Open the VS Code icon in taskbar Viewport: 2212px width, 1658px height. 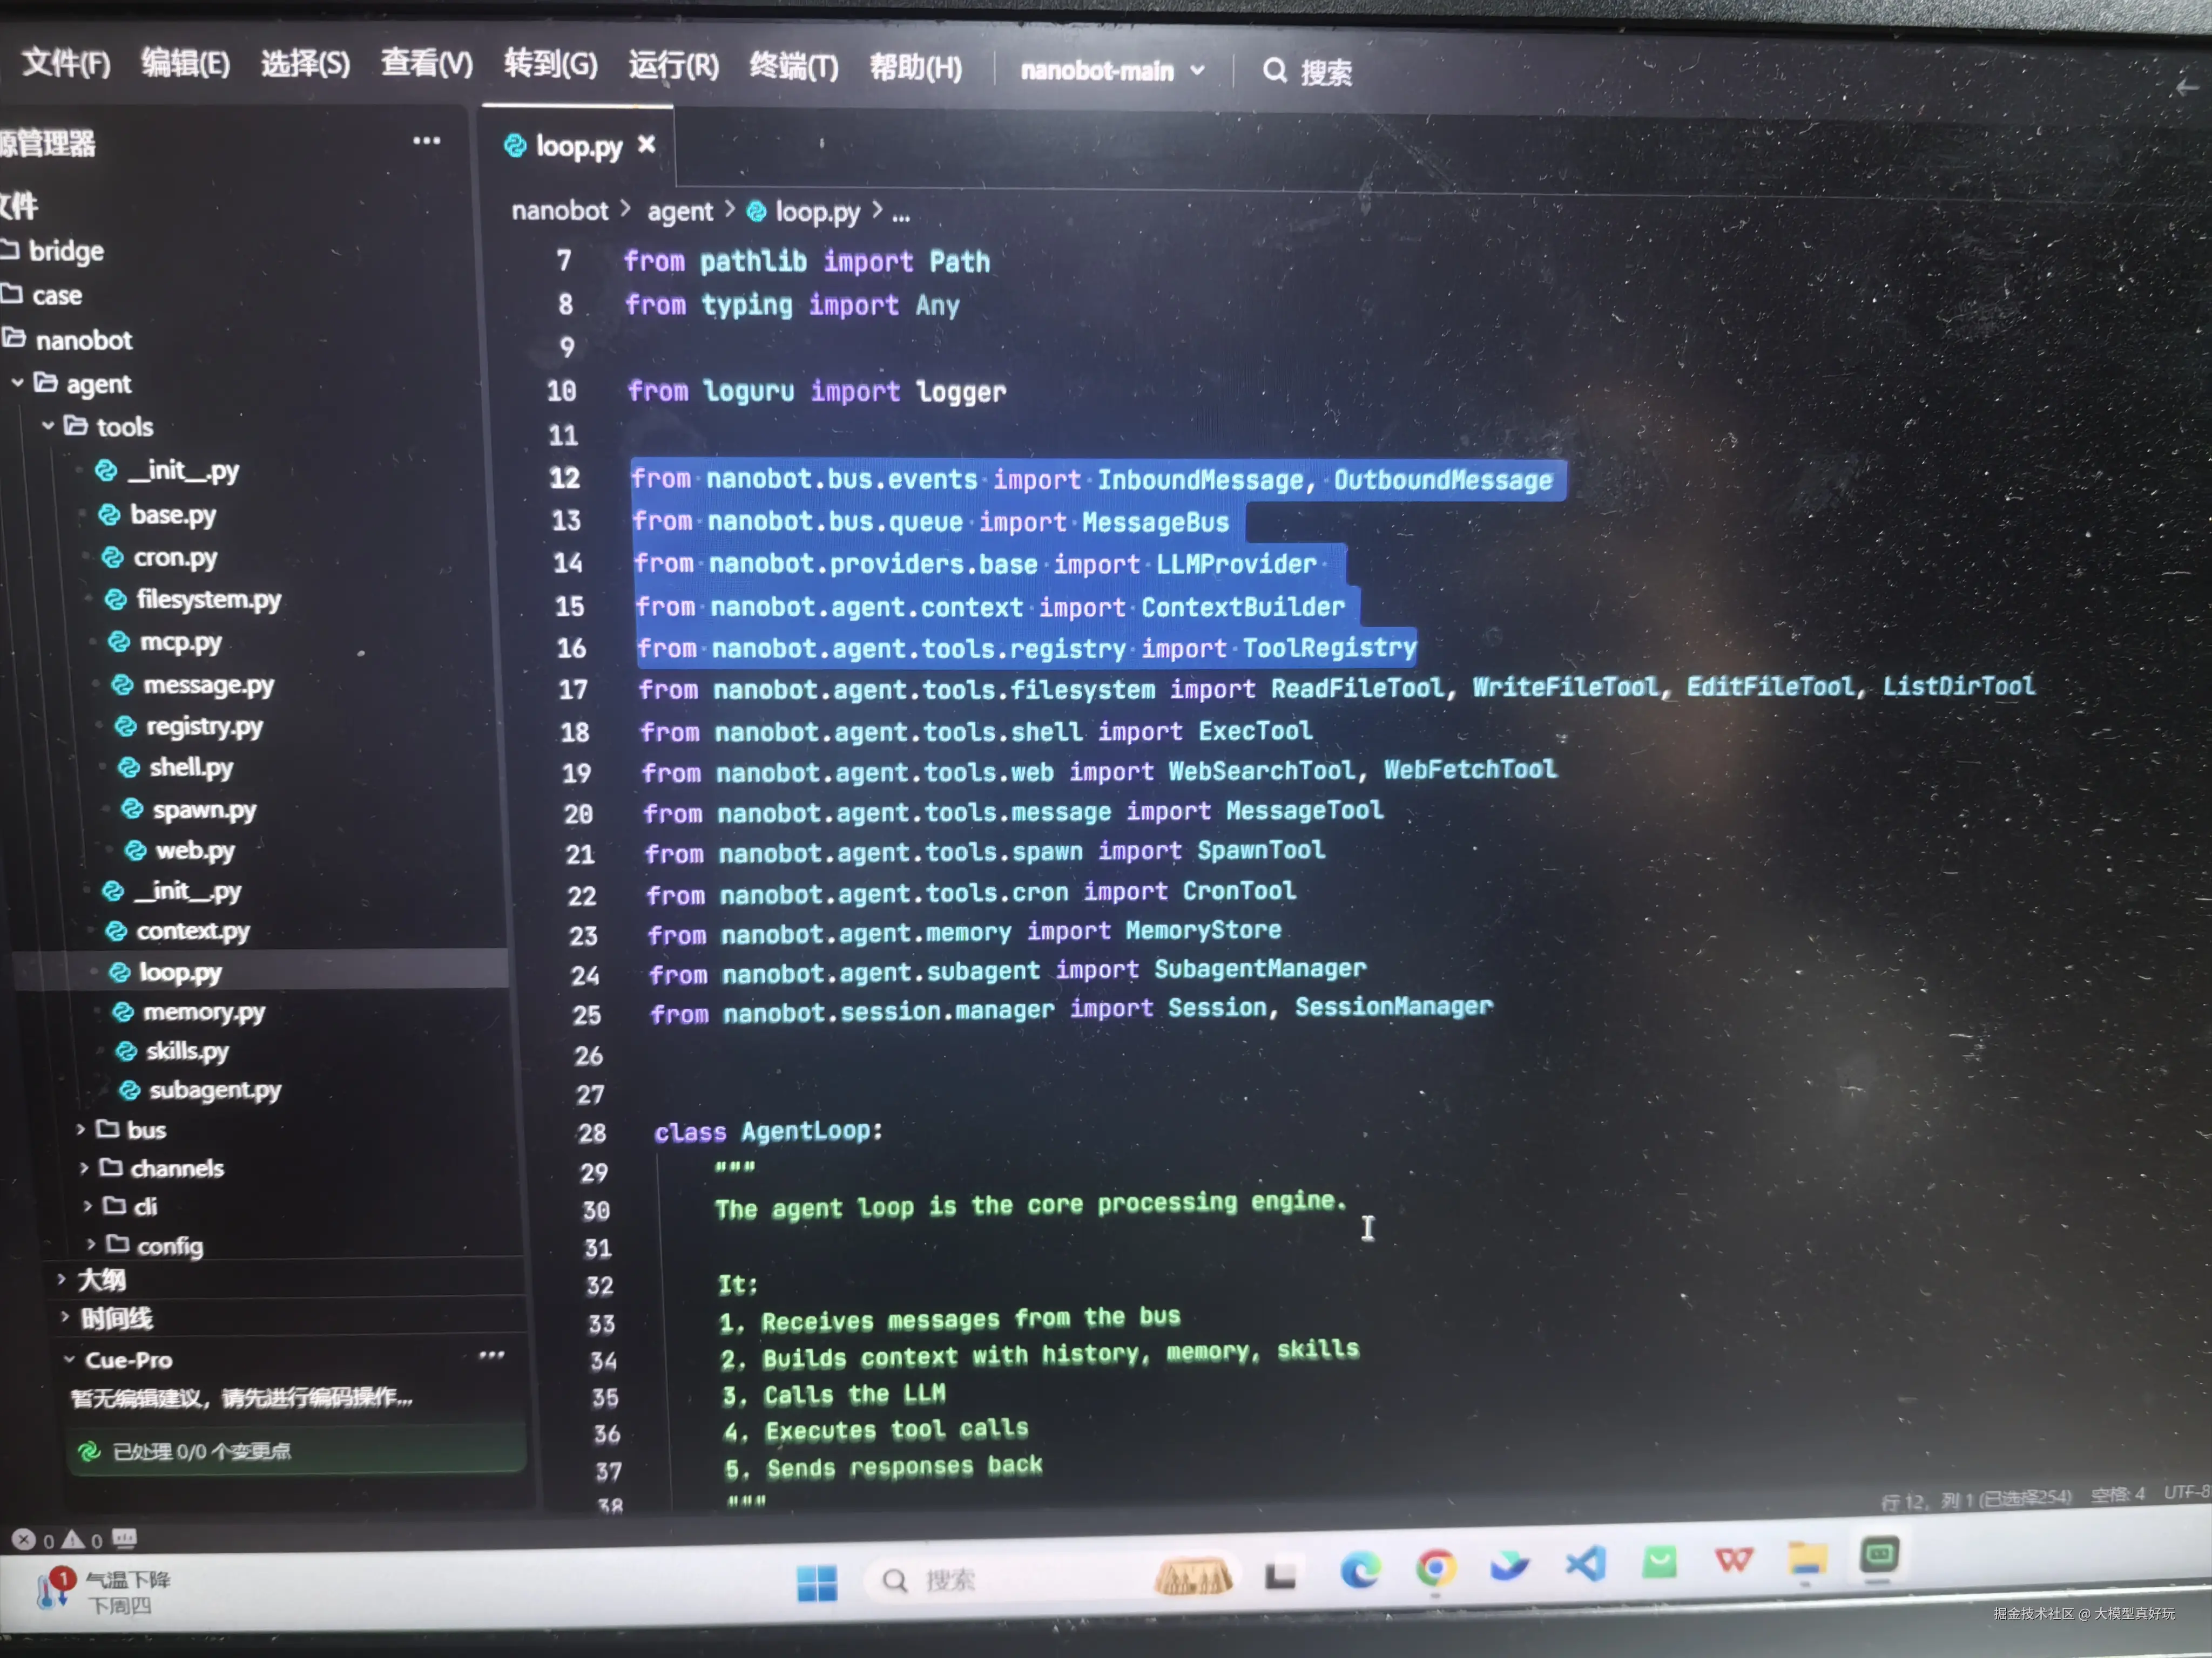pyautogui.click(x=1586, y=1563)
